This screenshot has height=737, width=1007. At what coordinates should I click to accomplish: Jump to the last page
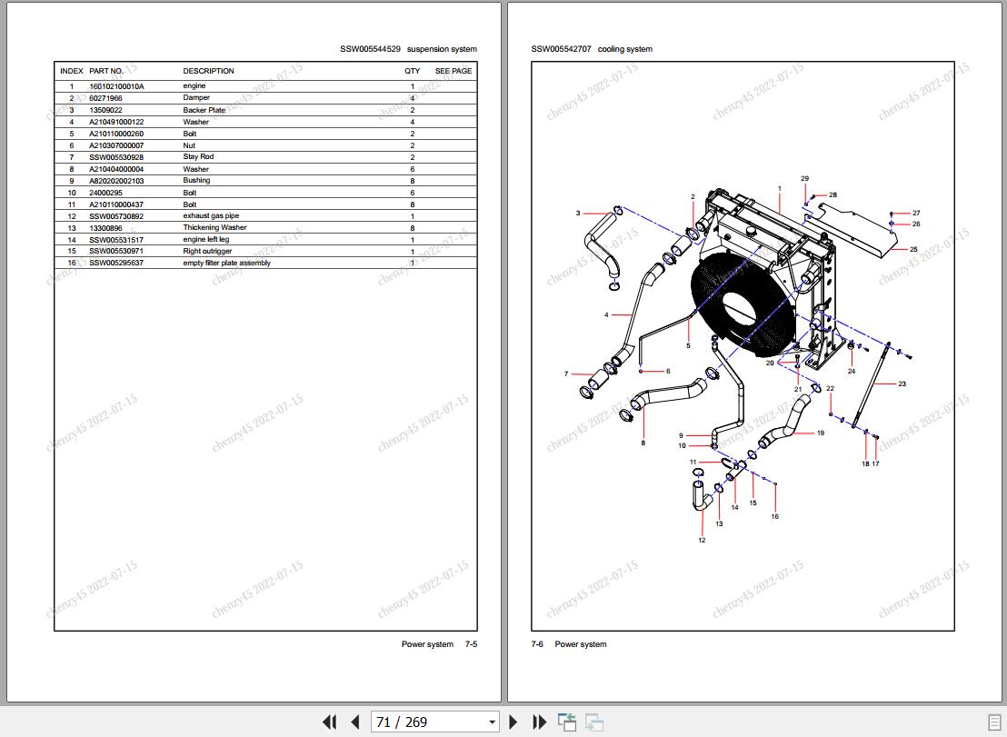(539, 721)
